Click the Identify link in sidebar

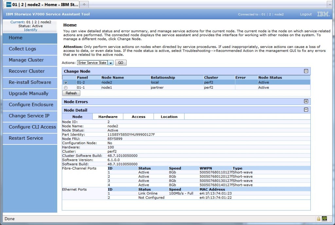(x=30, y=30)
